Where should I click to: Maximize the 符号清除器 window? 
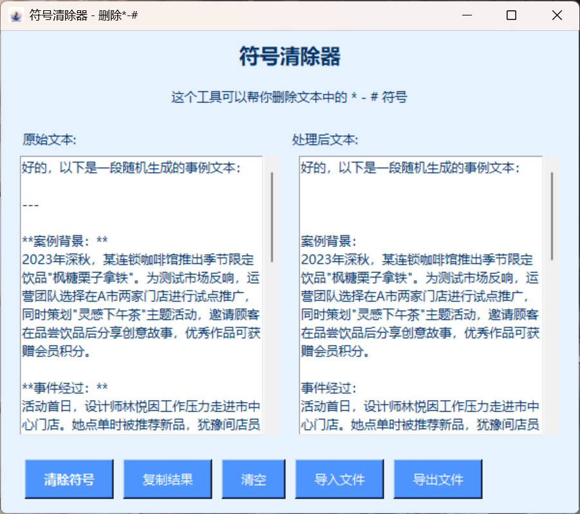click(511, 14)
